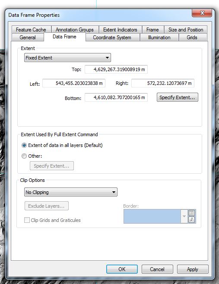219x284 pixels.
Task: Close the Data Frame Properties dialog
Action: pos(202,13)
